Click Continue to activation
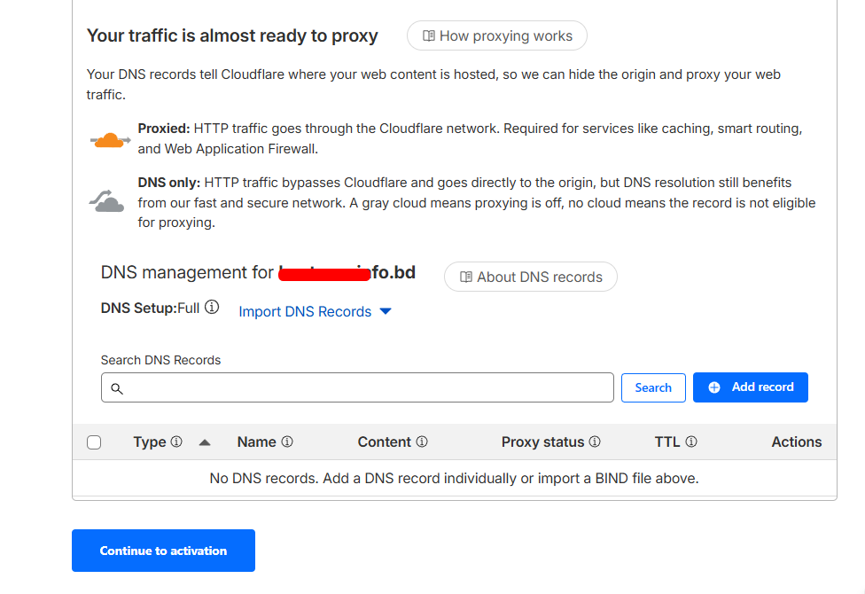This screenshot has height=594, width=865. pos(163,551)
